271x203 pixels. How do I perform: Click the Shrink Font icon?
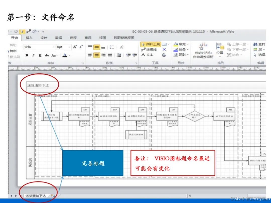(81, 47)
